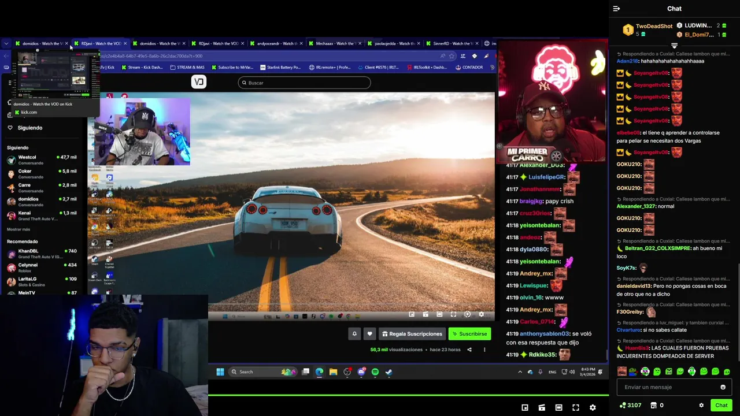
Task: Open Coker channel in the sidebar
Action: pyautogui.click(x=42, y=173)
